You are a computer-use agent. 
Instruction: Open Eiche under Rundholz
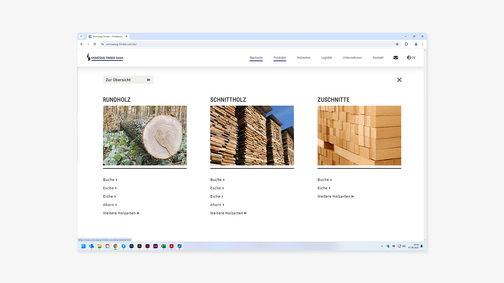(110, 197)
